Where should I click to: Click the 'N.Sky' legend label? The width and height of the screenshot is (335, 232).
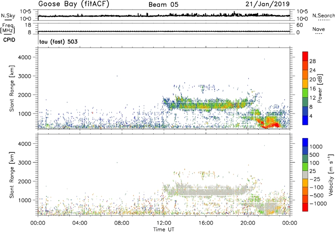point(8,15)
